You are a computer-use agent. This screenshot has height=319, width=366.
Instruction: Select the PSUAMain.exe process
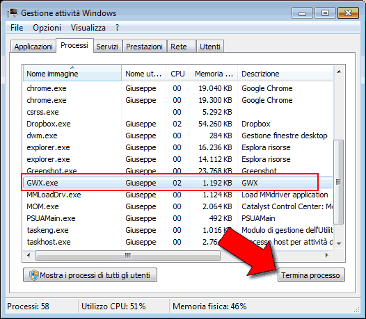pyautogui.click(x=178, y=218)
